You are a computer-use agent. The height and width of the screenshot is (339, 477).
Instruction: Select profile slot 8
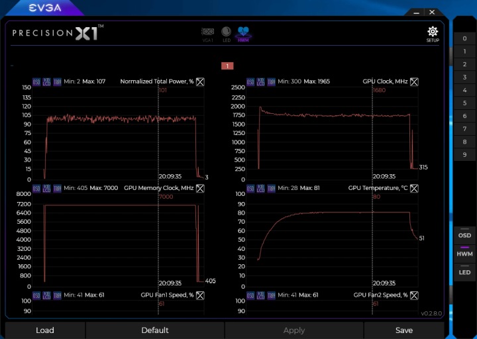(464, 142)
